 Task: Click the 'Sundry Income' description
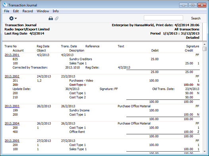click(x=79, y=110)
